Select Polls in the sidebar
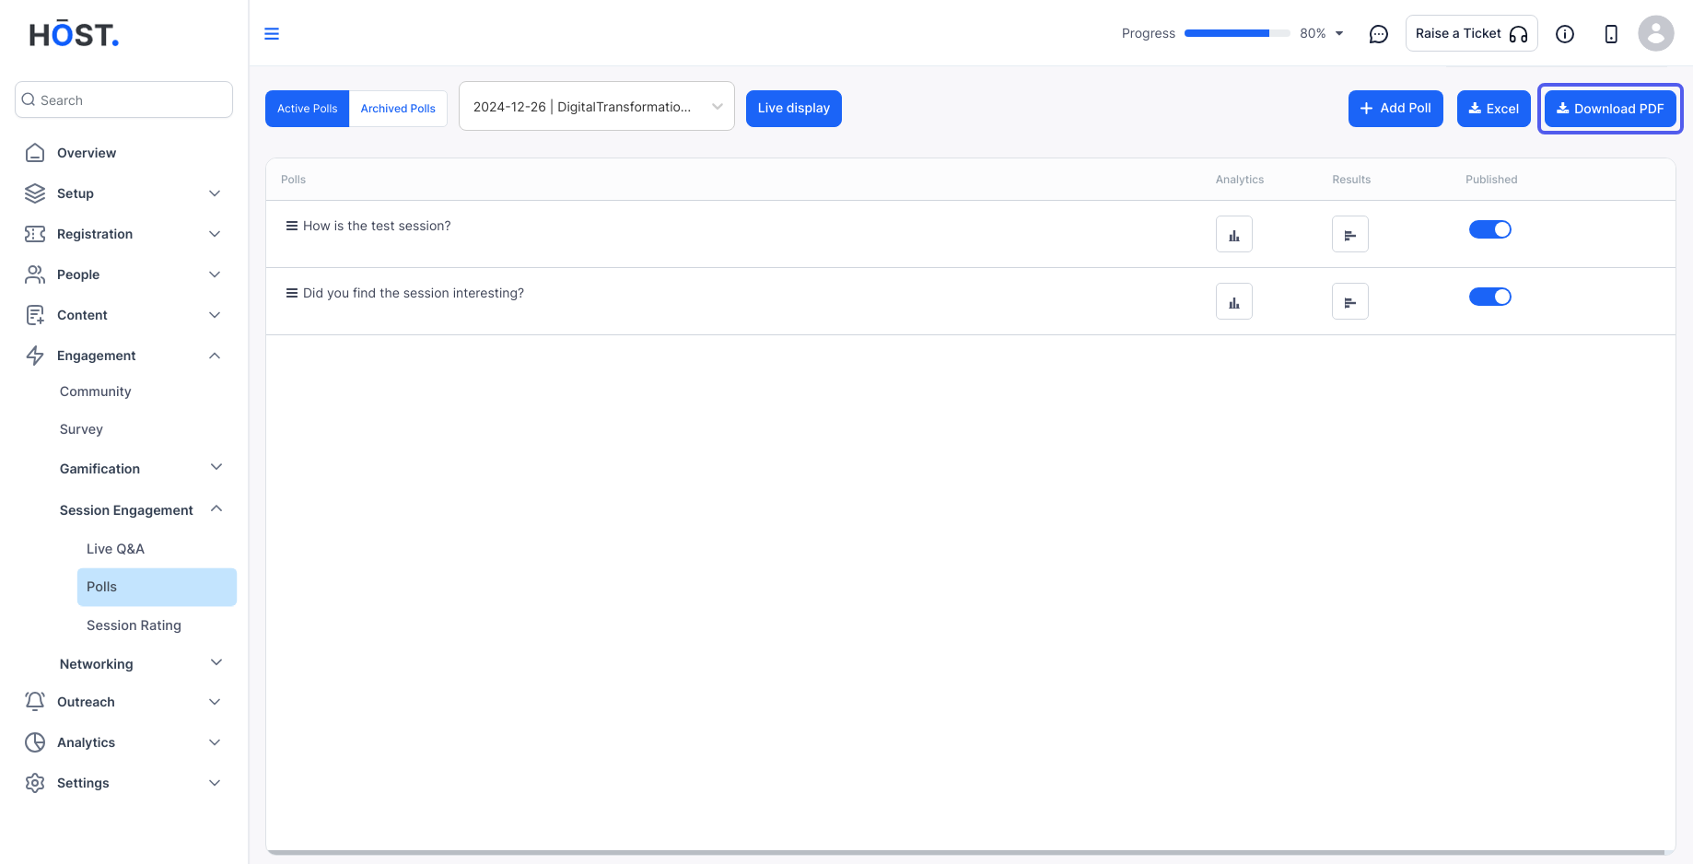The image size is (1693, 864). [x=157, y=587]
